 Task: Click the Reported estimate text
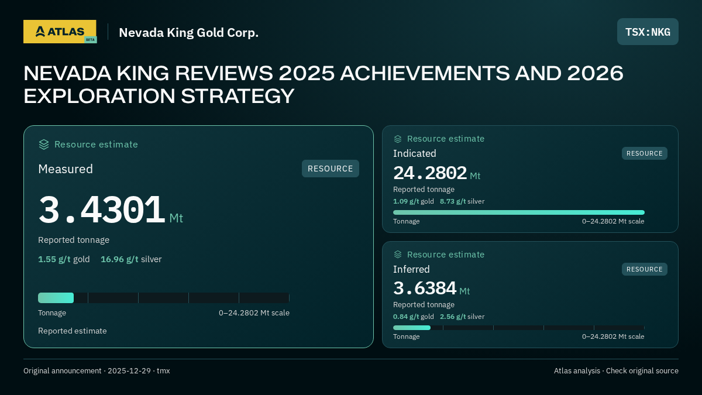(73, 331)
